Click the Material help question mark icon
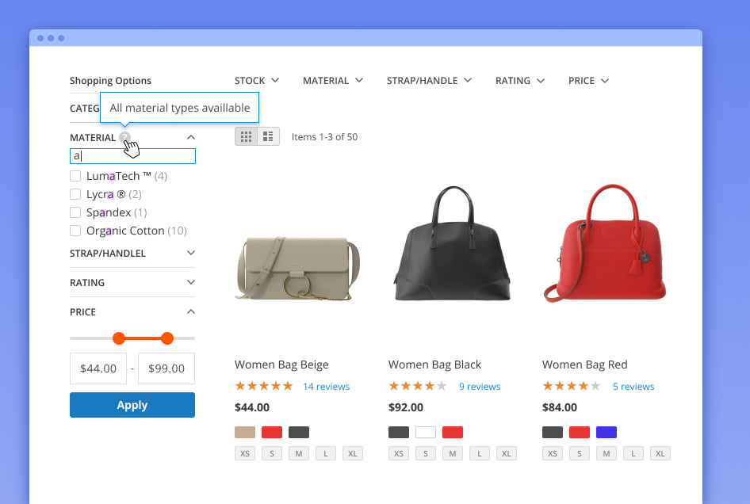 click(x=124, y=137)
